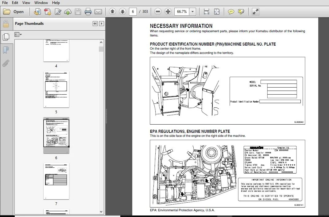Click 'This is on the side face of the engine' text

pos(198,136)
